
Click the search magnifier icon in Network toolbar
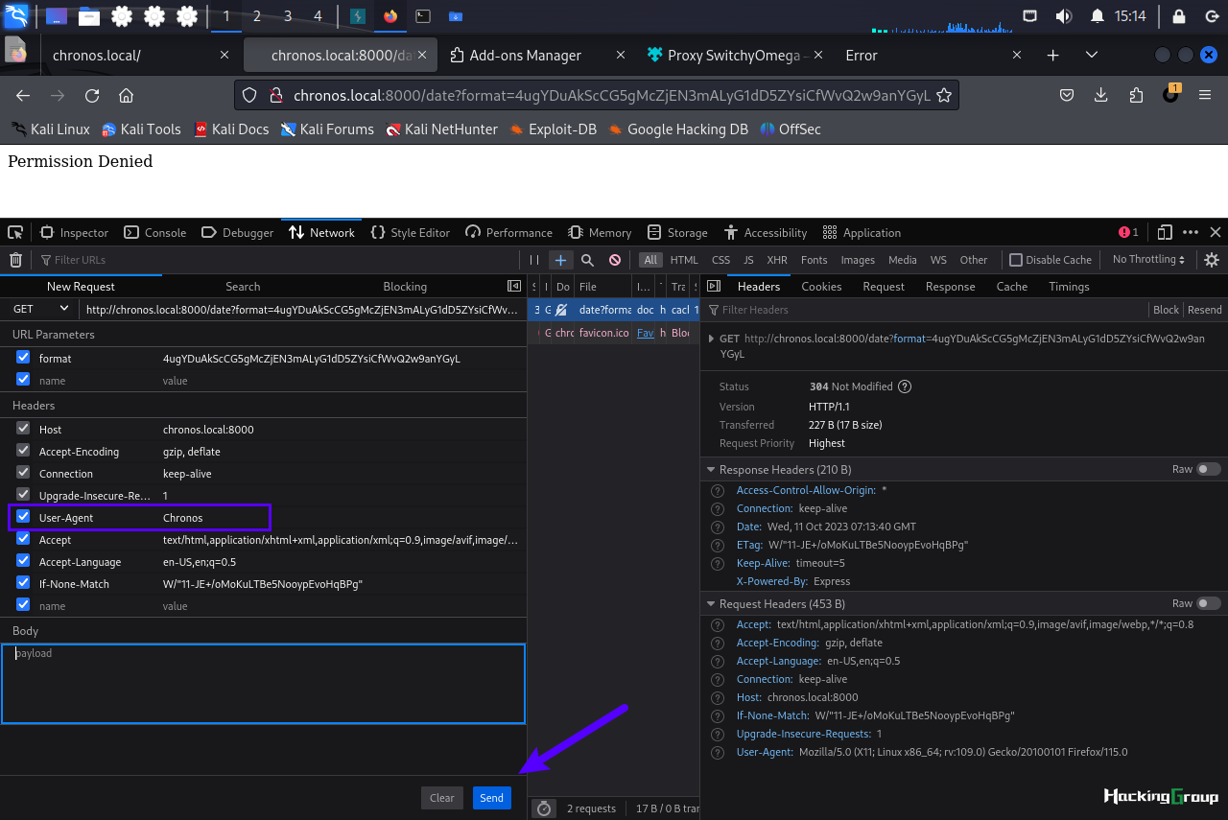pyautogui.click(x=587, y=260)
